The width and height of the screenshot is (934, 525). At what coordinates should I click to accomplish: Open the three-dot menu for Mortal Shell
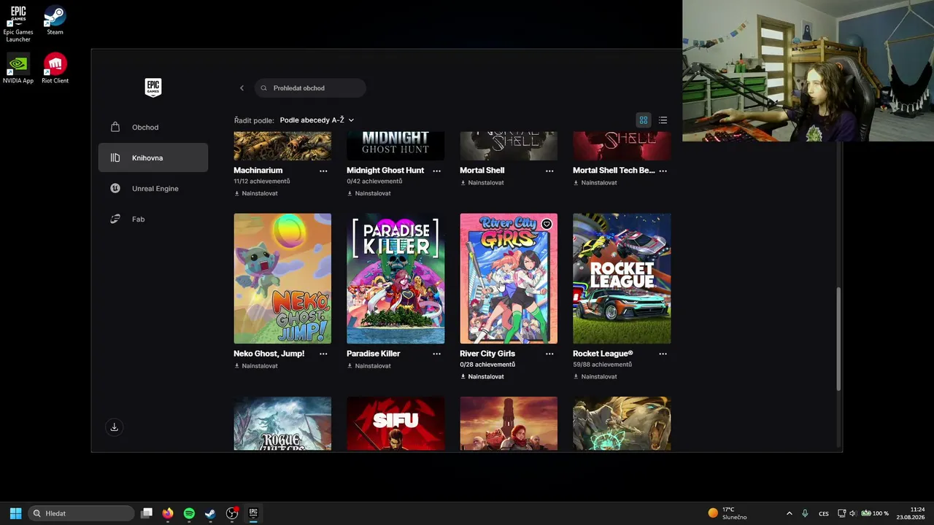pyautogui.click(x=549, y=171)
